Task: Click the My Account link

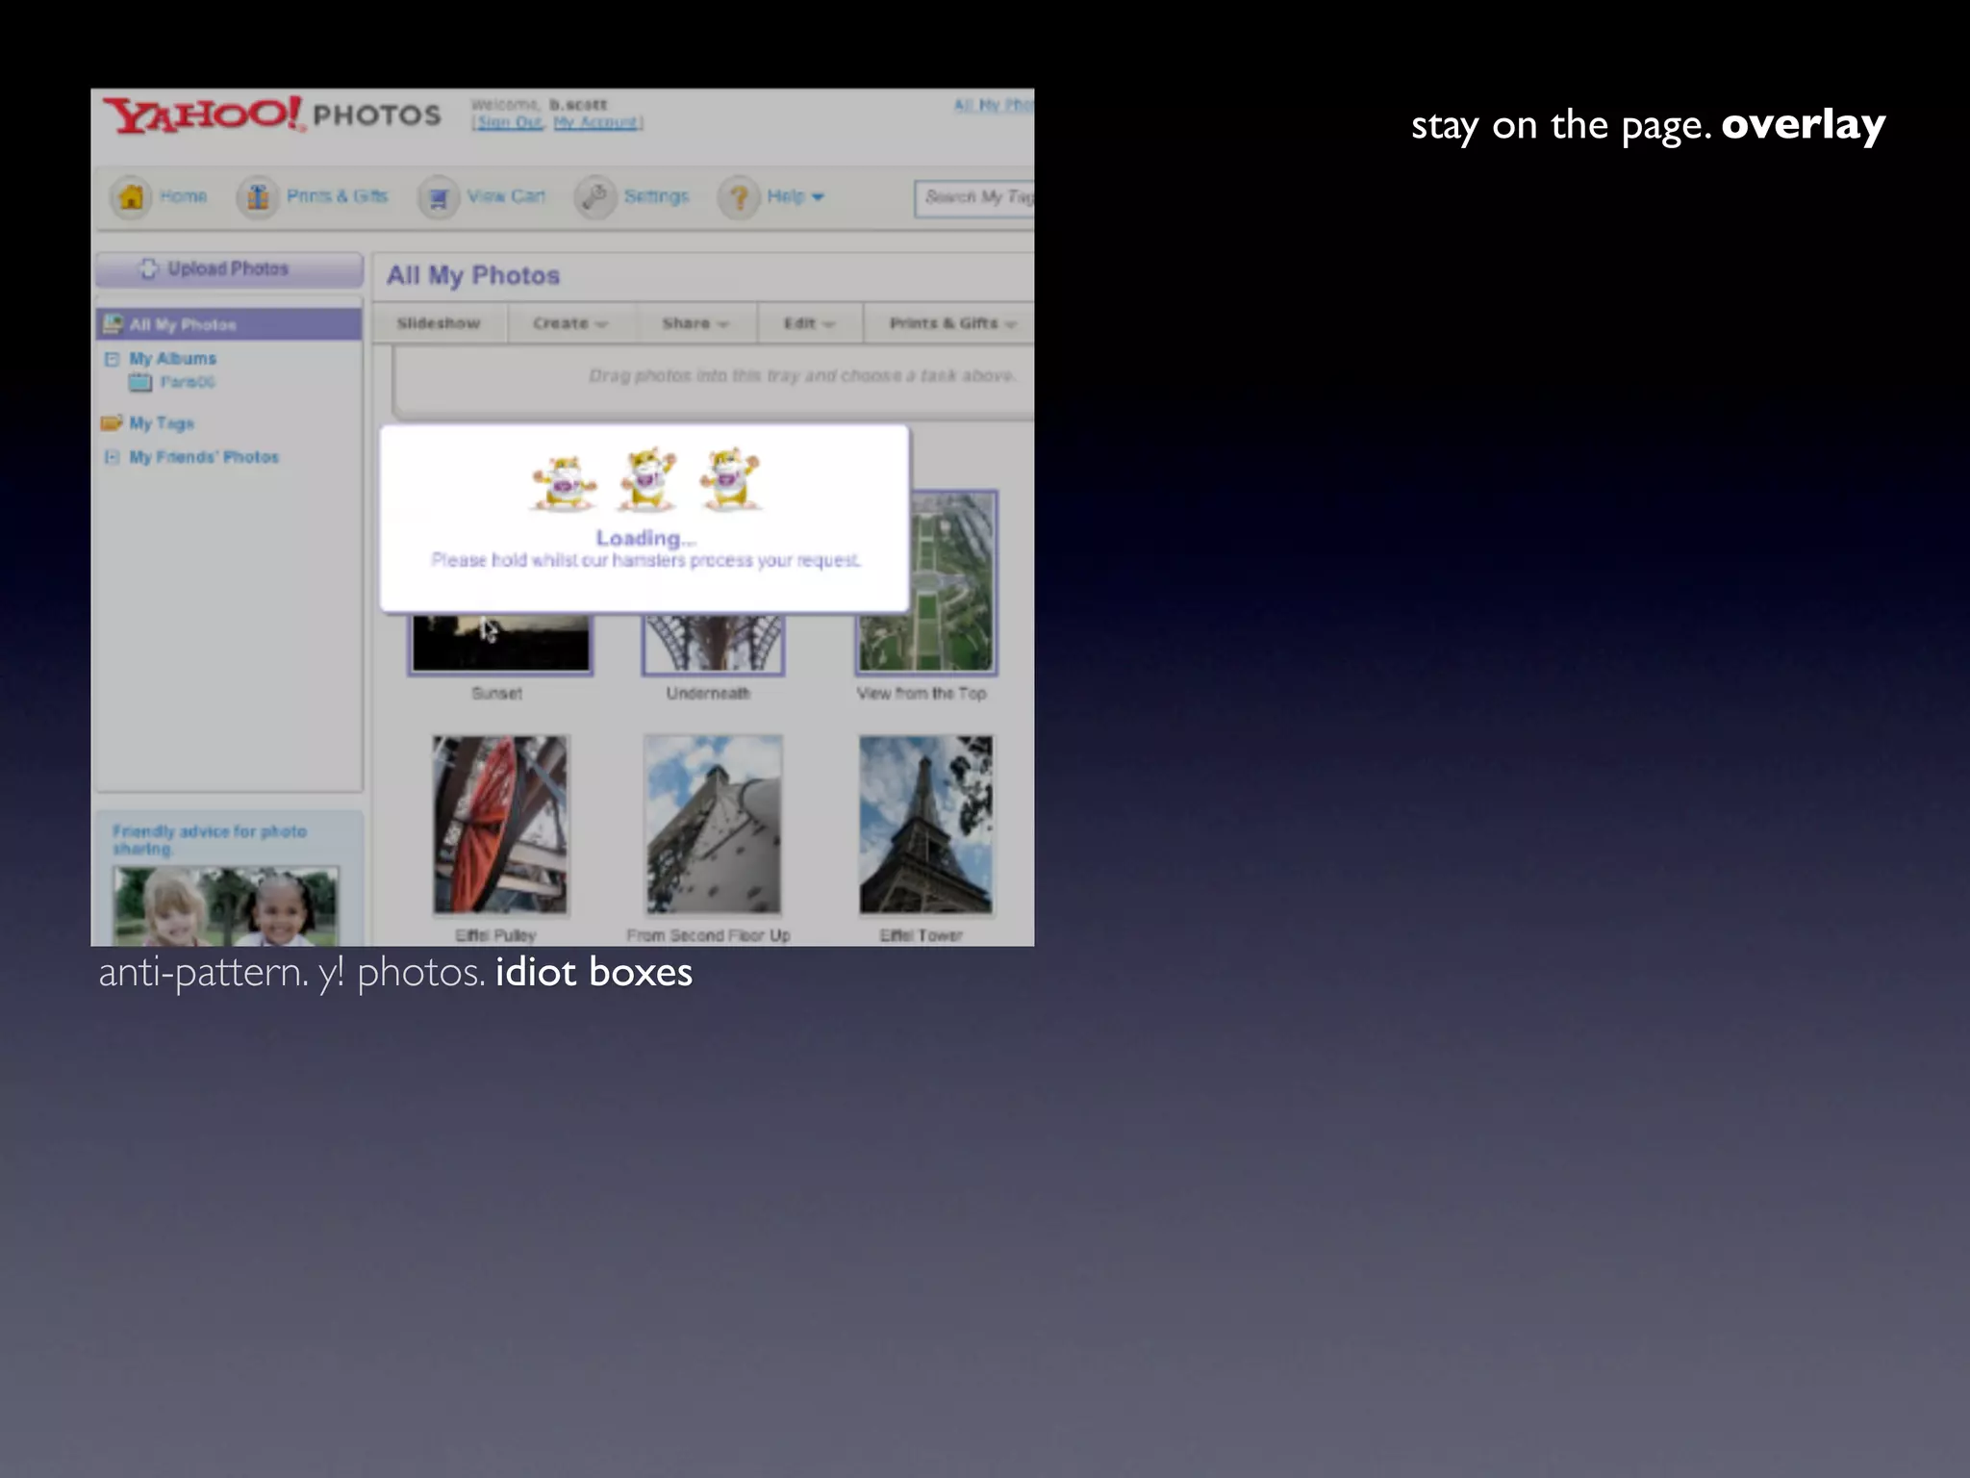Action: tap(596, 122)
